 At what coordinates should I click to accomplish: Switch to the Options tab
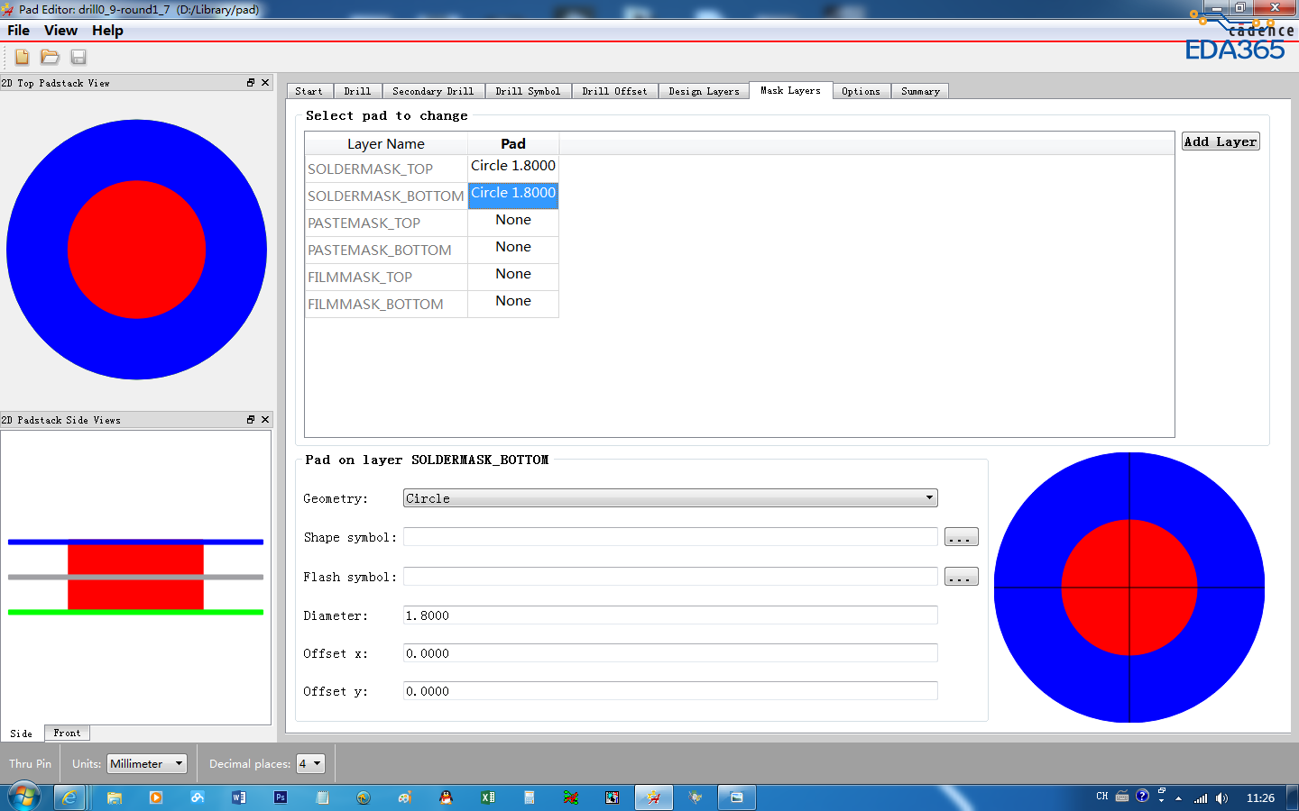pyautogui.click(x=861, y=91)
